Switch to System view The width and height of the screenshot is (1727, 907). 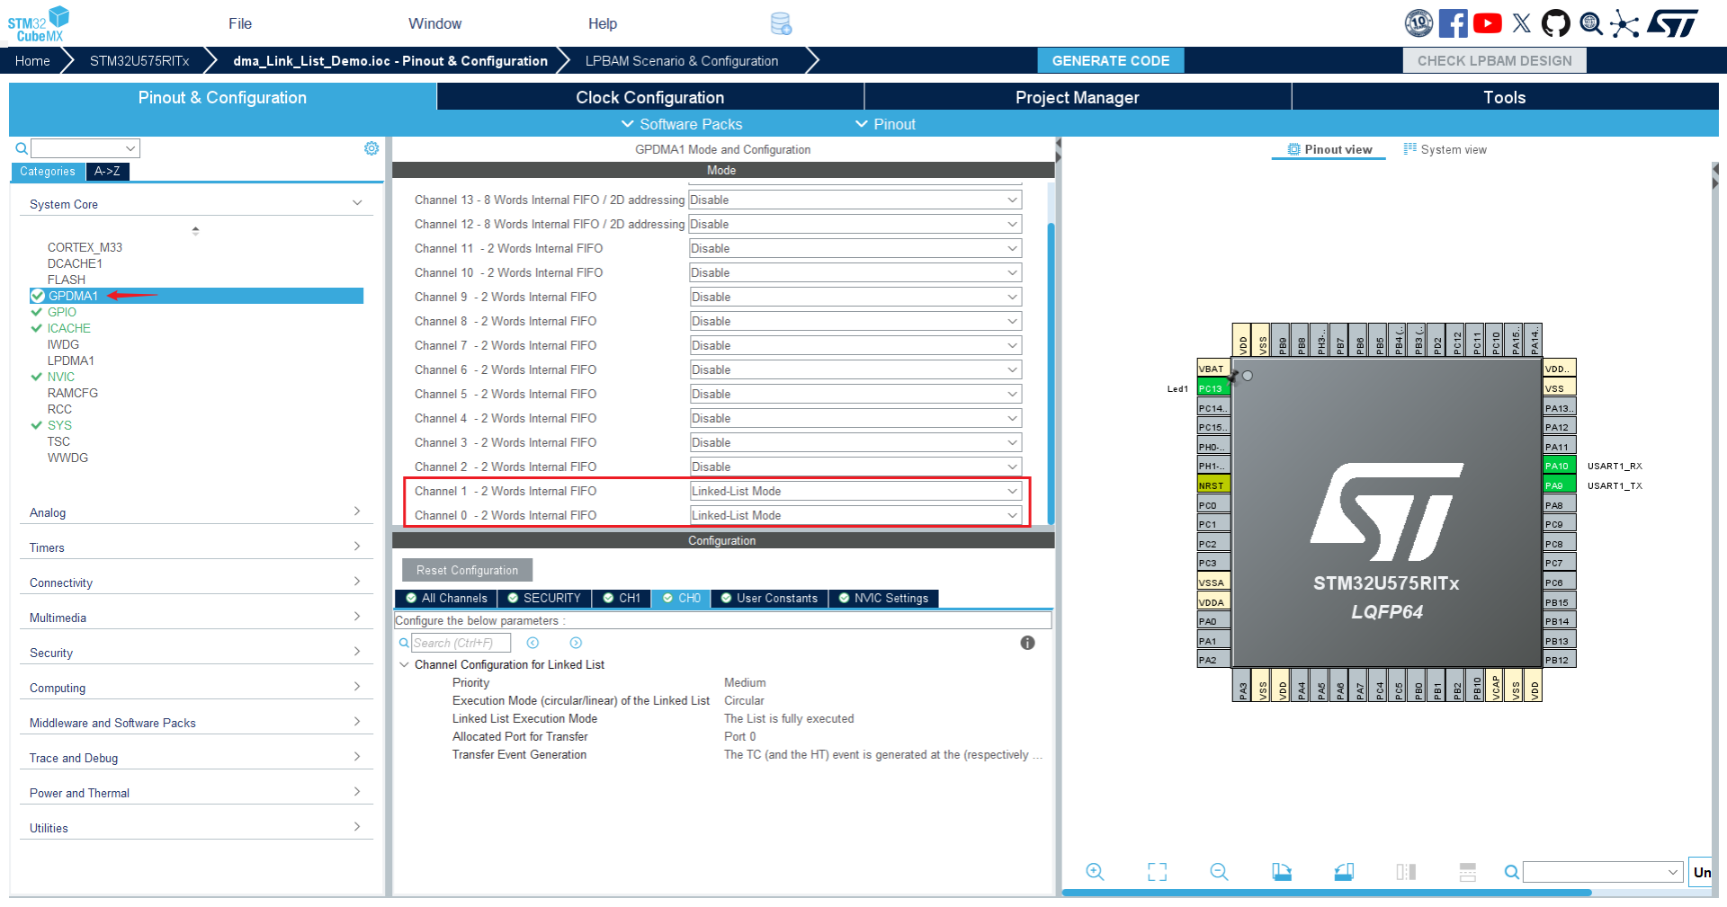[x=1445, y=149]
